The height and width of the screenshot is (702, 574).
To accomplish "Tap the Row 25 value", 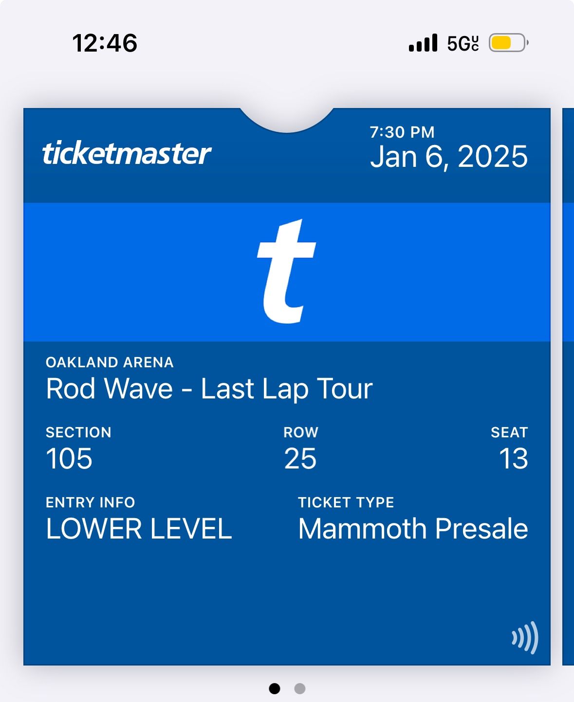I will click(x=300, y=459).
